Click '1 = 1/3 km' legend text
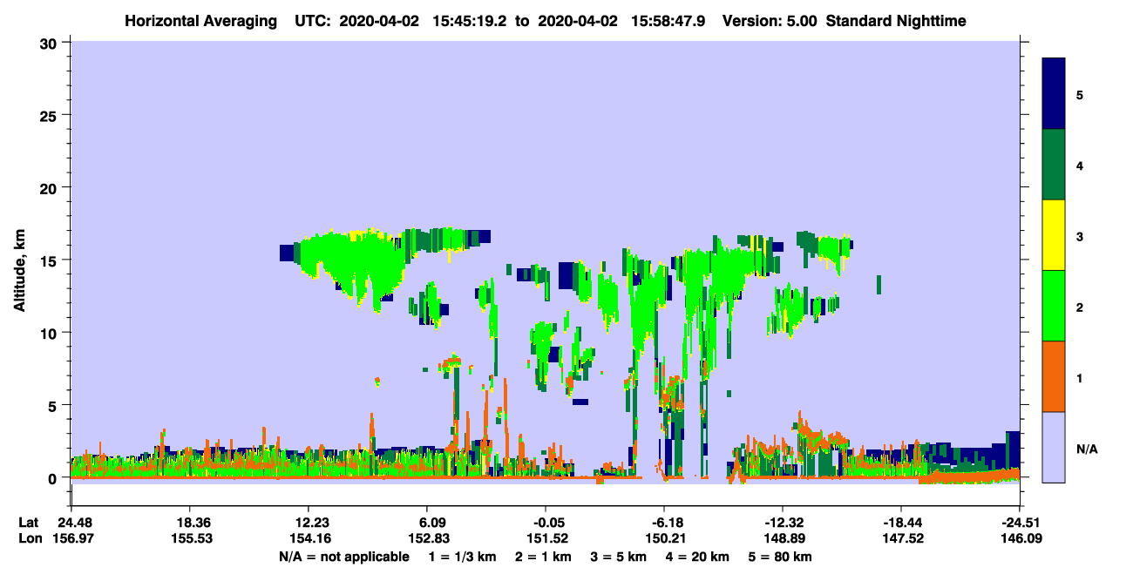 click(463, 557)
